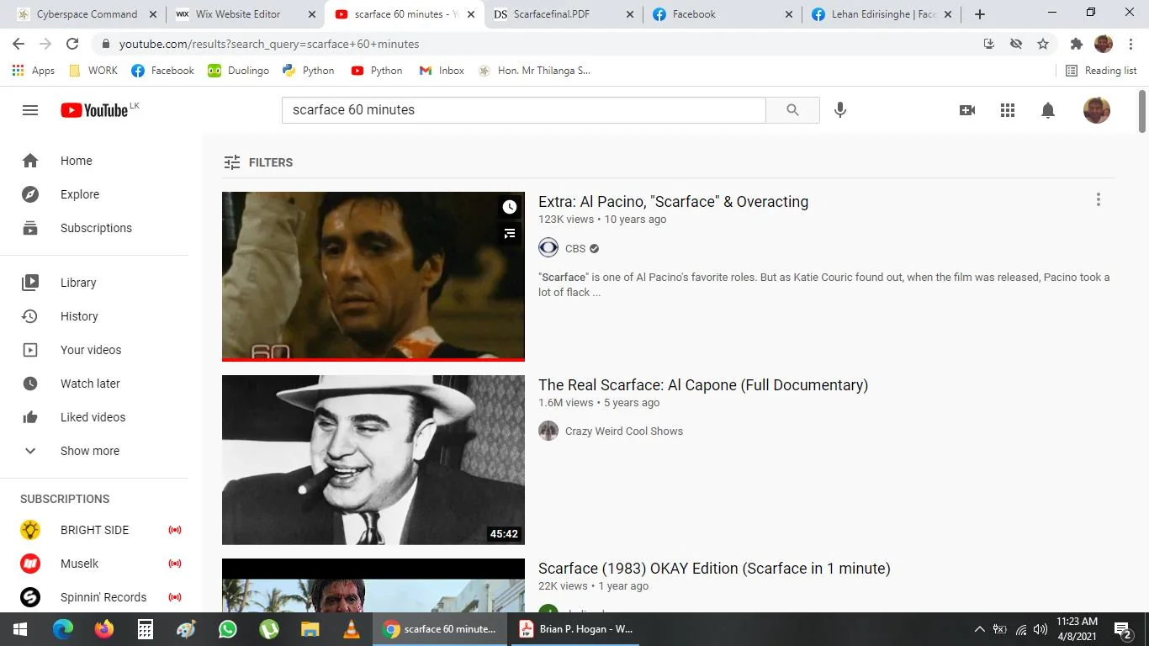Open the Create video camera icon
The height and width of the screenshot is (646, 1149).
point(967,110)
